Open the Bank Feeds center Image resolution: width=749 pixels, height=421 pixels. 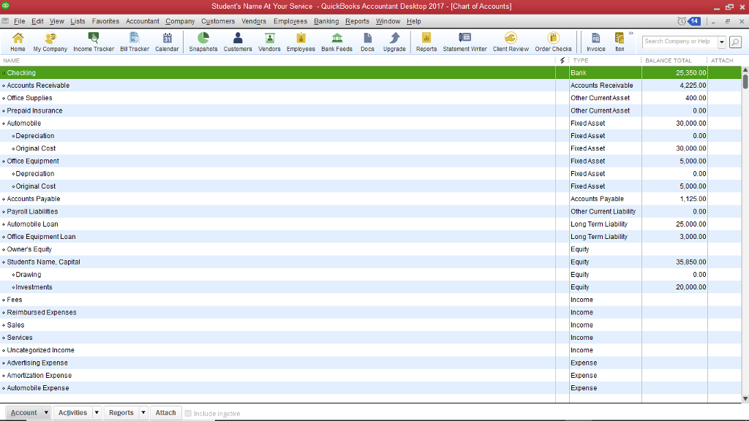336,42
